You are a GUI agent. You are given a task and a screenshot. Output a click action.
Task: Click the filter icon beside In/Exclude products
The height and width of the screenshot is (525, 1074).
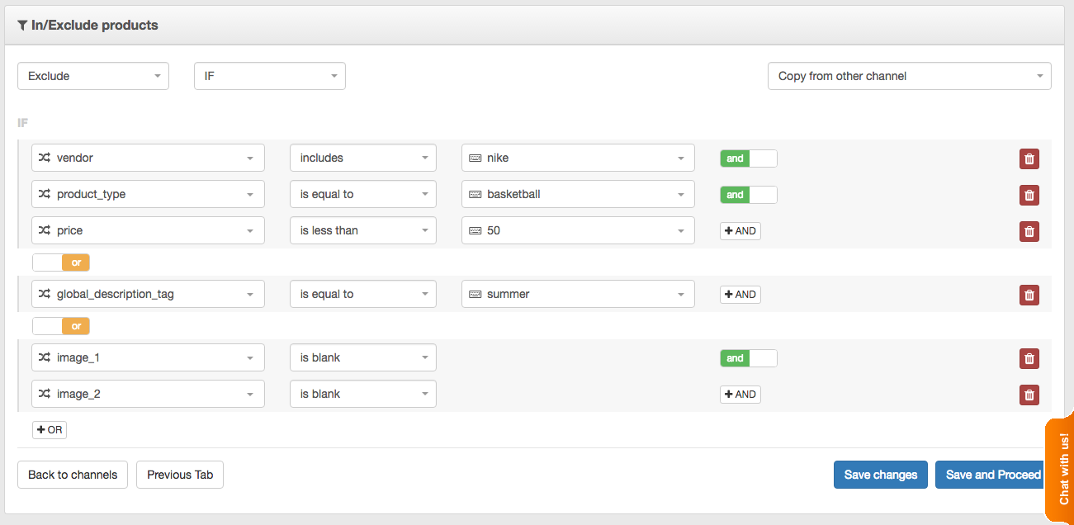pyautogui.click(x=22, y=25)
